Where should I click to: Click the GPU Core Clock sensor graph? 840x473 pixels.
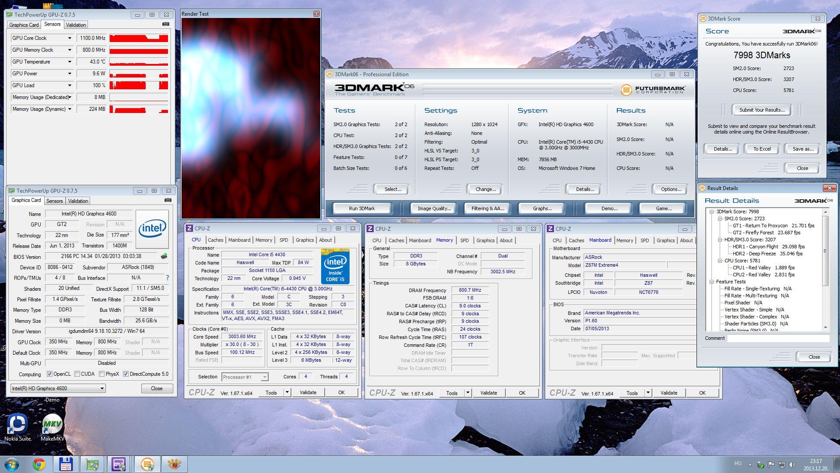[139, 38]
